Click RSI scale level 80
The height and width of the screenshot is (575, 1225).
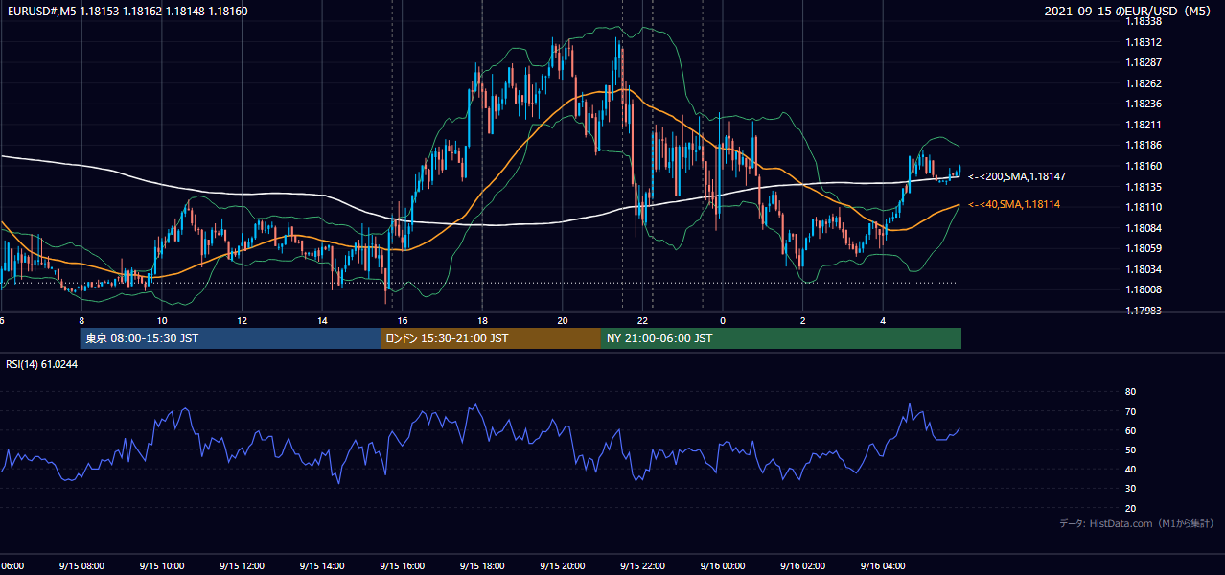coord(1130,392)
